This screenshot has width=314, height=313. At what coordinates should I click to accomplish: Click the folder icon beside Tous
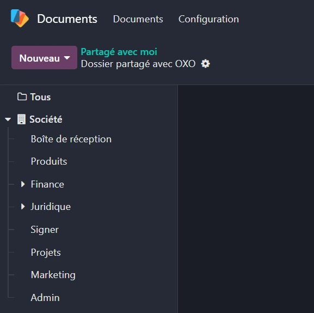(22, 97)
